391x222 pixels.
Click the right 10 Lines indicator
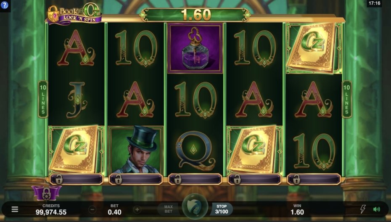346,99
